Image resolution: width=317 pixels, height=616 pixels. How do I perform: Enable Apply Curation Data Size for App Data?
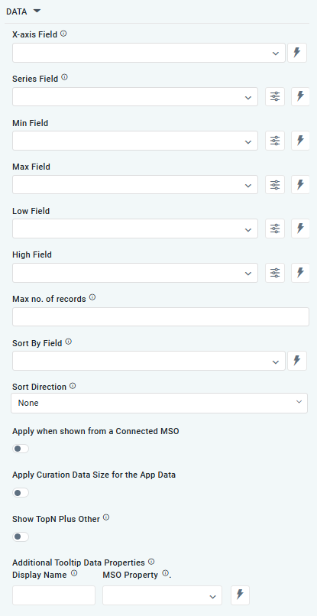coord(21,493)
